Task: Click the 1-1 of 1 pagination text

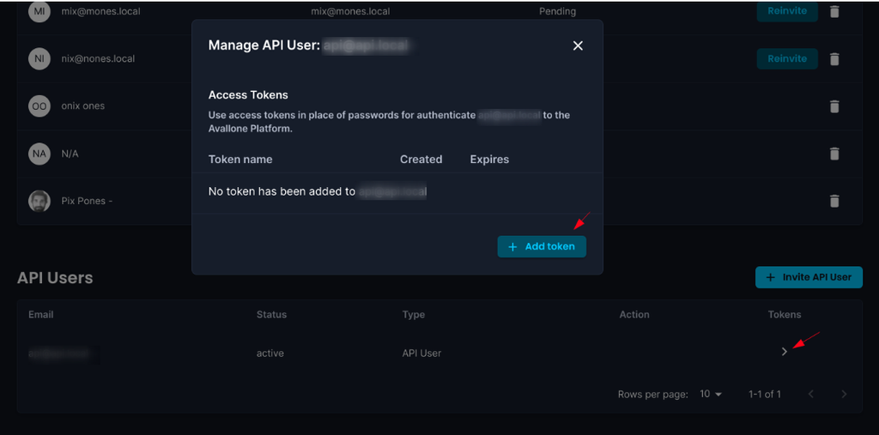Action: (x=765, y=394)
